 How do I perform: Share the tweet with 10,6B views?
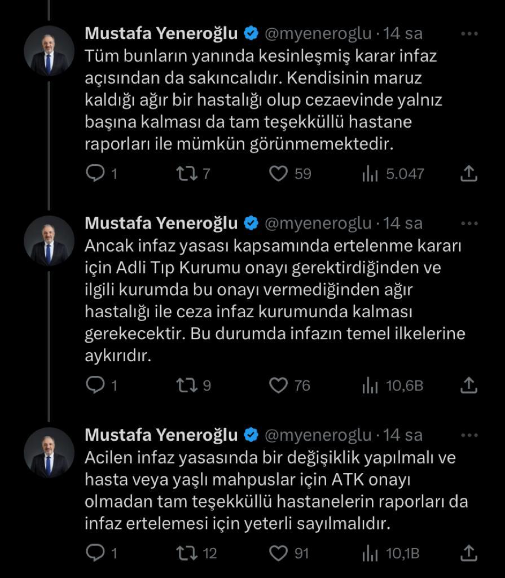(469, 385)
